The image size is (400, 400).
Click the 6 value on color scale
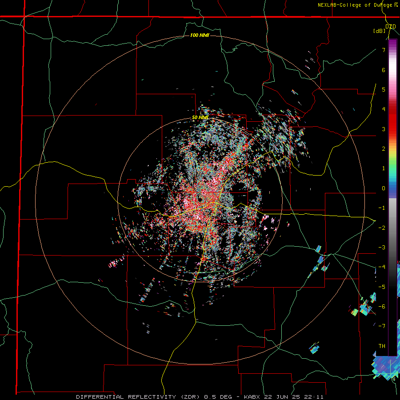click(x=384, y=70)
